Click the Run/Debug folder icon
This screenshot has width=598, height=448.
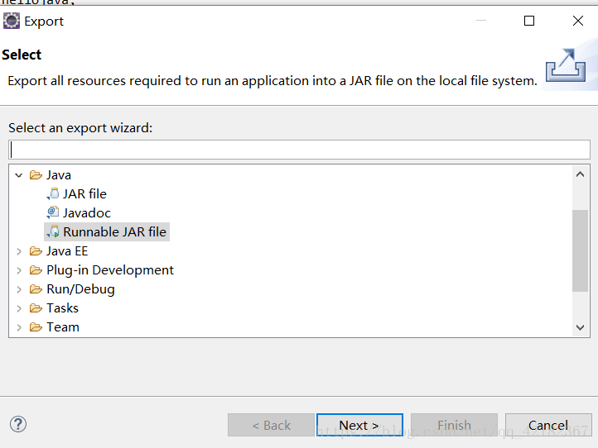[36, 289]
